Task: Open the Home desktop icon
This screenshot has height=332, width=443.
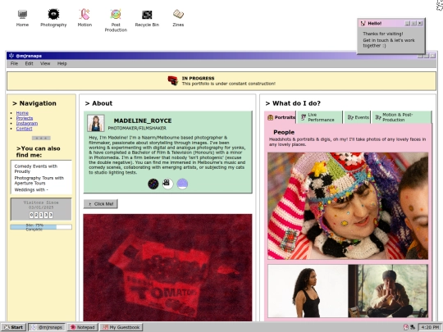Action: [22, 18]
